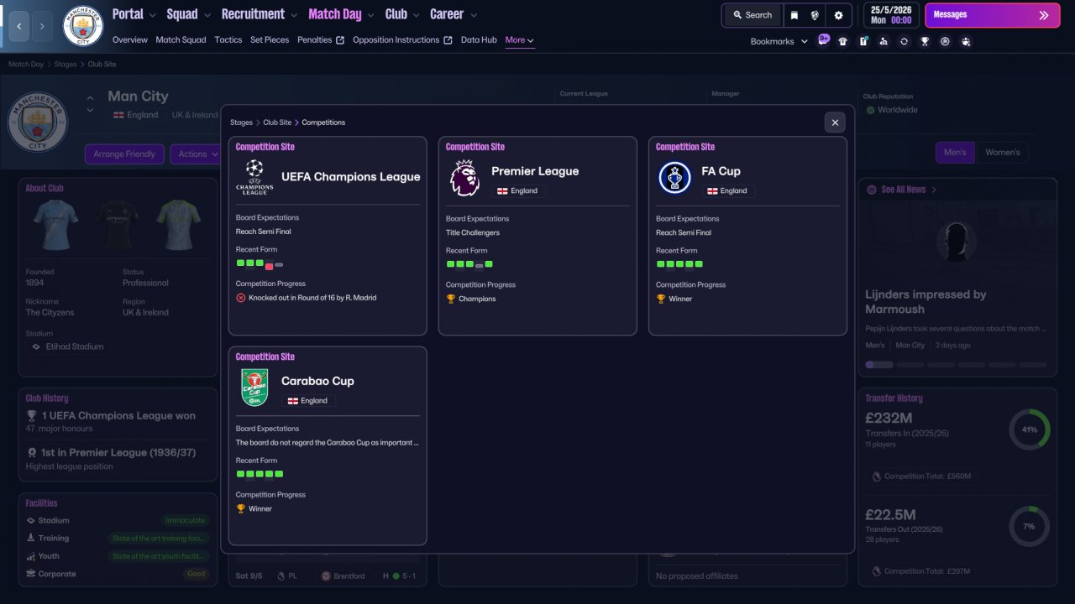The width and height of the screenshot is (1075, 604).
Task: Switch to Women's team toggle
Action: coord(1002,153)
